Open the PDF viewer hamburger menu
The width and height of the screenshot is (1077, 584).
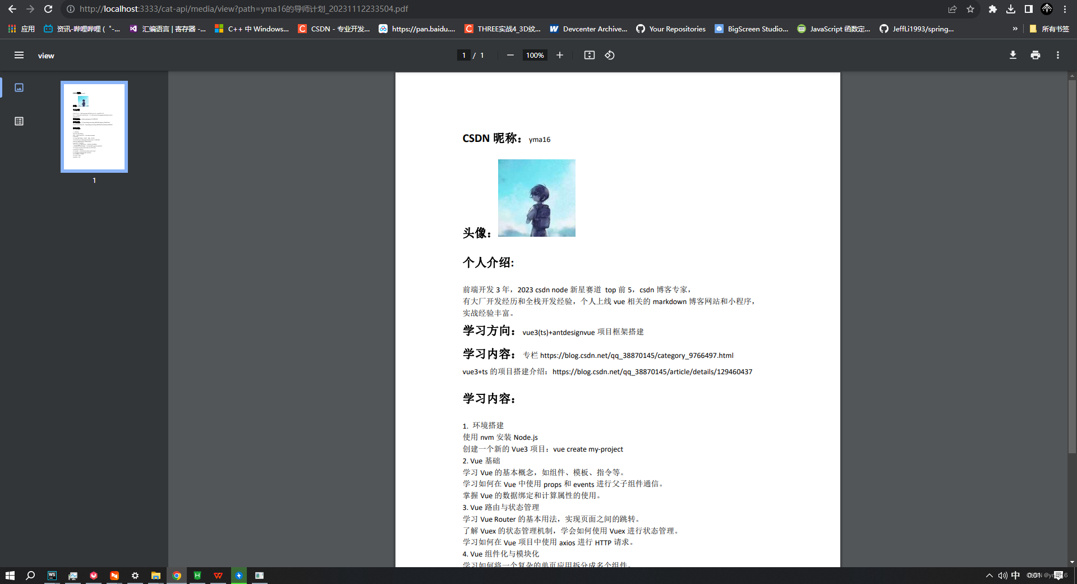(x=19, y=55)
